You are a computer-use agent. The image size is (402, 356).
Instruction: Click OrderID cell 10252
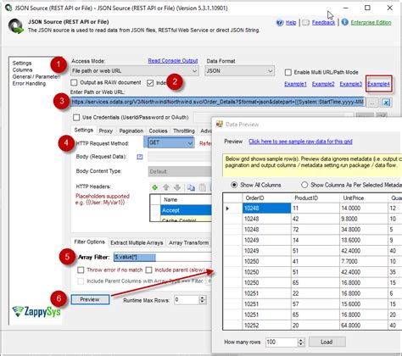point(266,325)
